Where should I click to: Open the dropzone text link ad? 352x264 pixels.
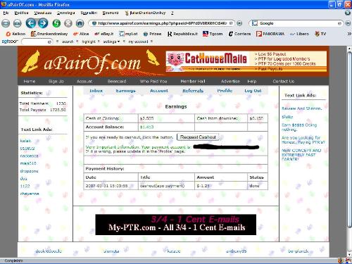(29, 171)
